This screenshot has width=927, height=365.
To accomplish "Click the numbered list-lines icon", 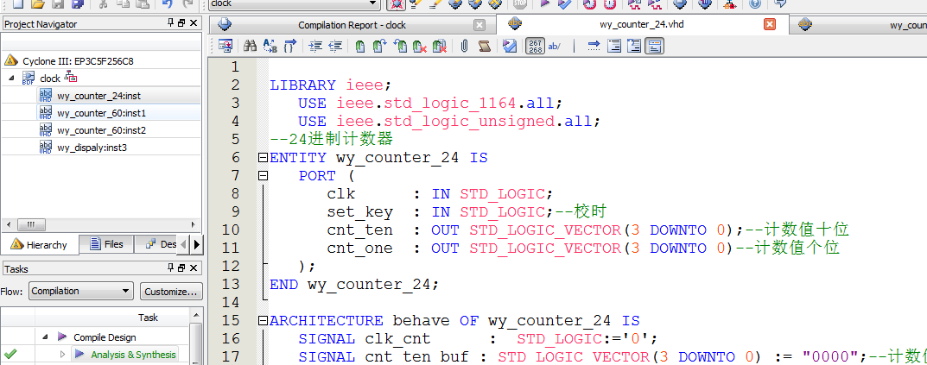I will click(x=634, y=46).
